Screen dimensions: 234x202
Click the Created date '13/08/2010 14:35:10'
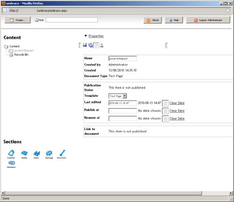coord(123,70)
